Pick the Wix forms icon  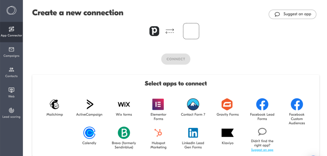pos(124,104)
